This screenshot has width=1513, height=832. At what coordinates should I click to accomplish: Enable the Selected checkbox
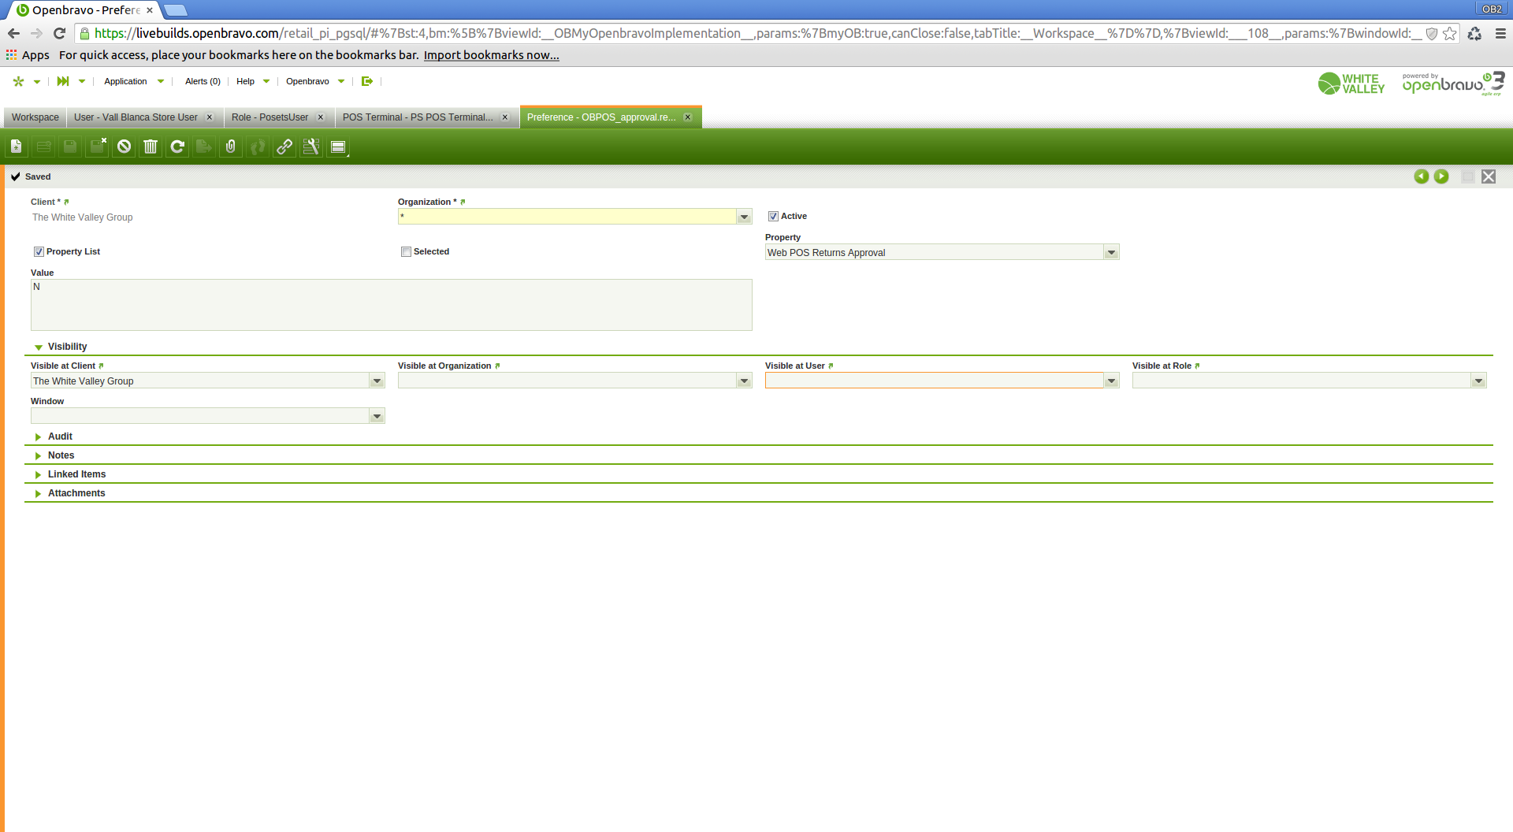tap(406, 252)
